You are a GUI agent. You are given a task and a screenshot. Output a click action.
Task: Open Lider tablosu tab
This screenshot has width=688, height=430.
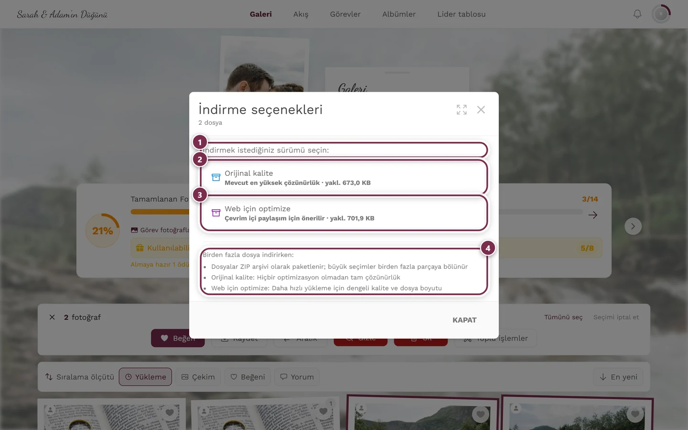[462, 14]
